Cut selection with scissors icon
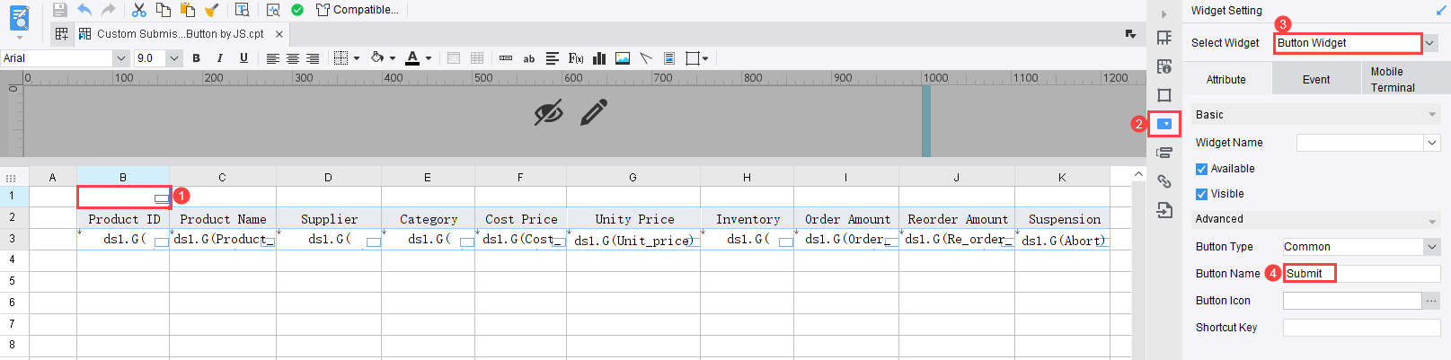 [139, 10]
